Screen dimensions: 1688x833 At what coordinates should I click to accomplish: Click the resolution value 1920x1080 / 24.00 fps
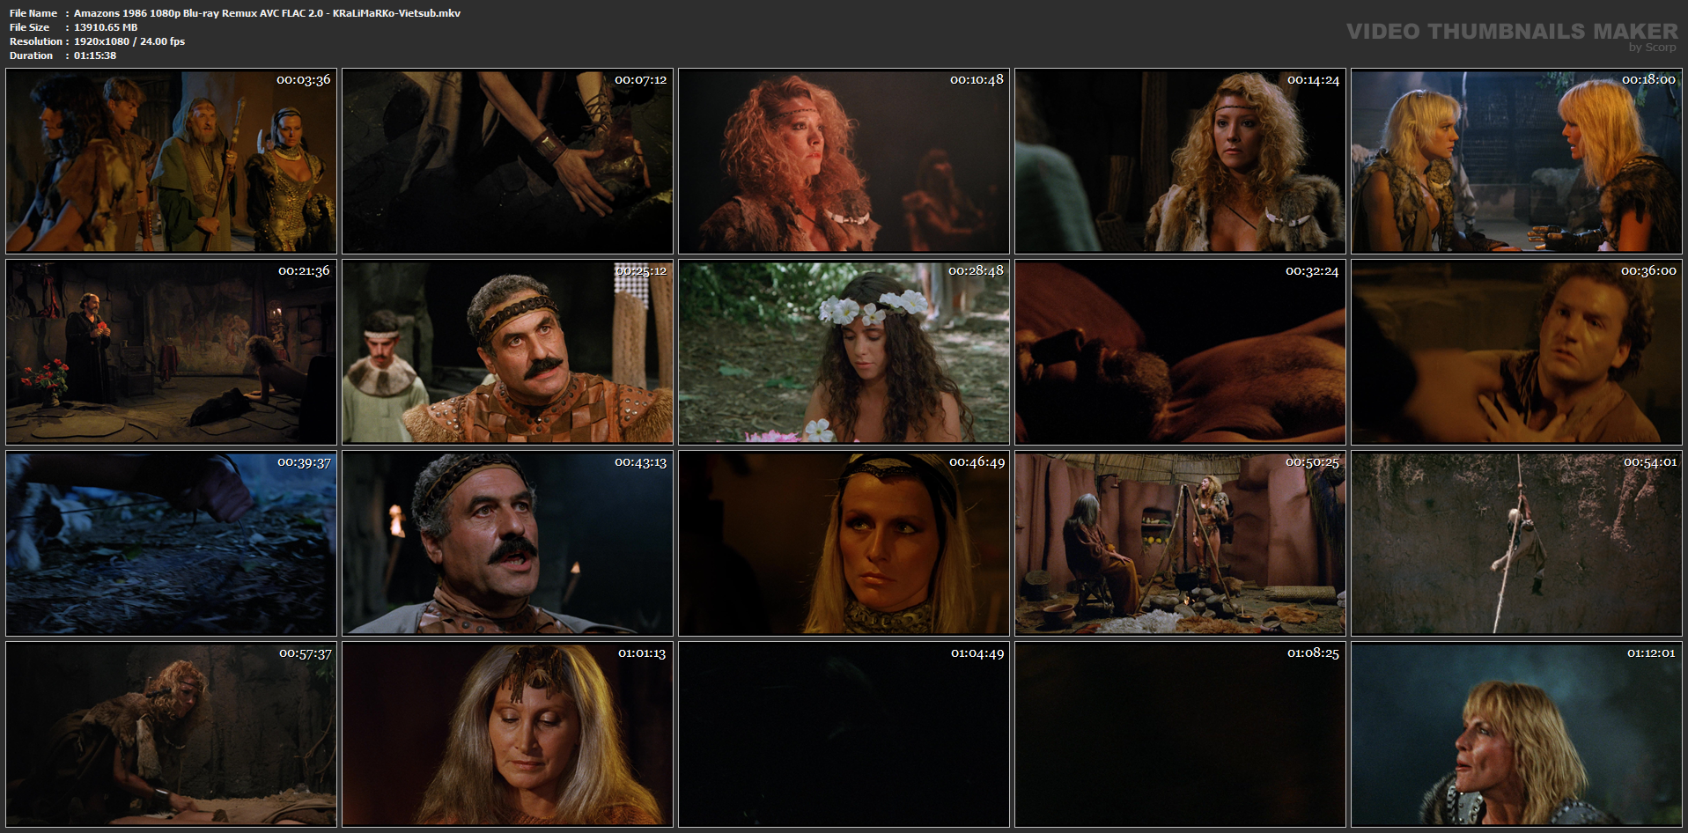click(x=129, y=41)
